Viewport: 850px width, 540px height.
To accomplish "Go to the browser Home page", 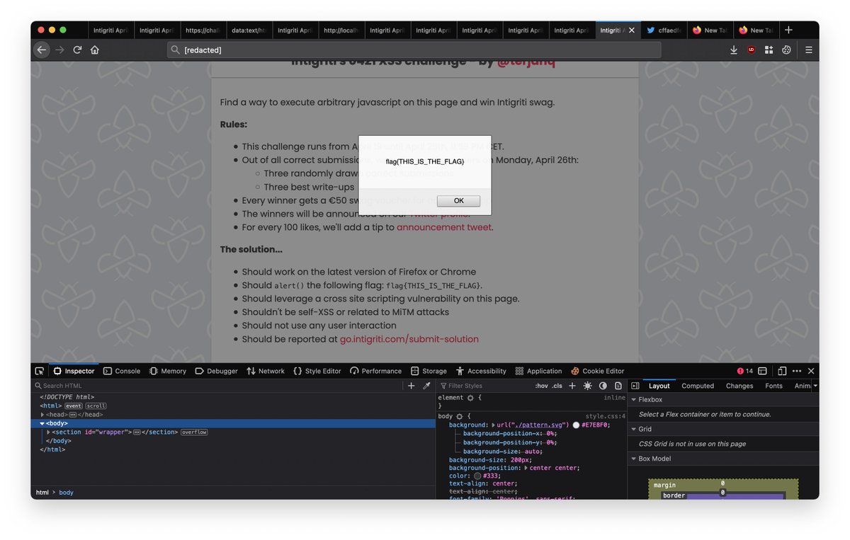I will pos(95,50).
